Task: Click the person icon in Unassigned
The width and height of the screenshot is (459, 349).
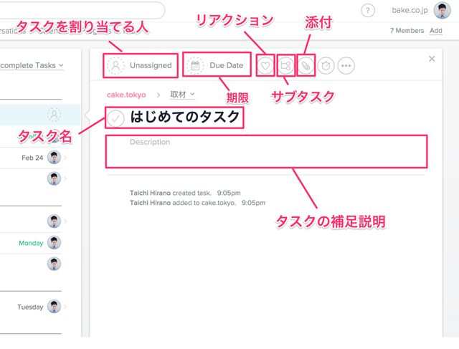Action: 115,65
